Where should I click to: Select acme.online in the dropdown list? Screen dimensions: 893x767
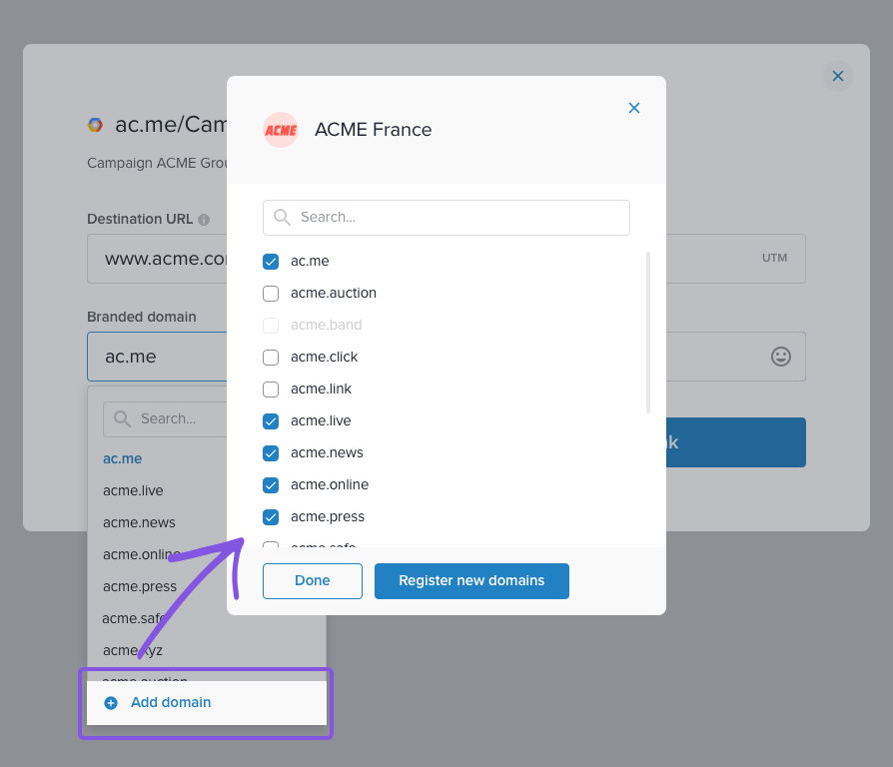[141, 554]
